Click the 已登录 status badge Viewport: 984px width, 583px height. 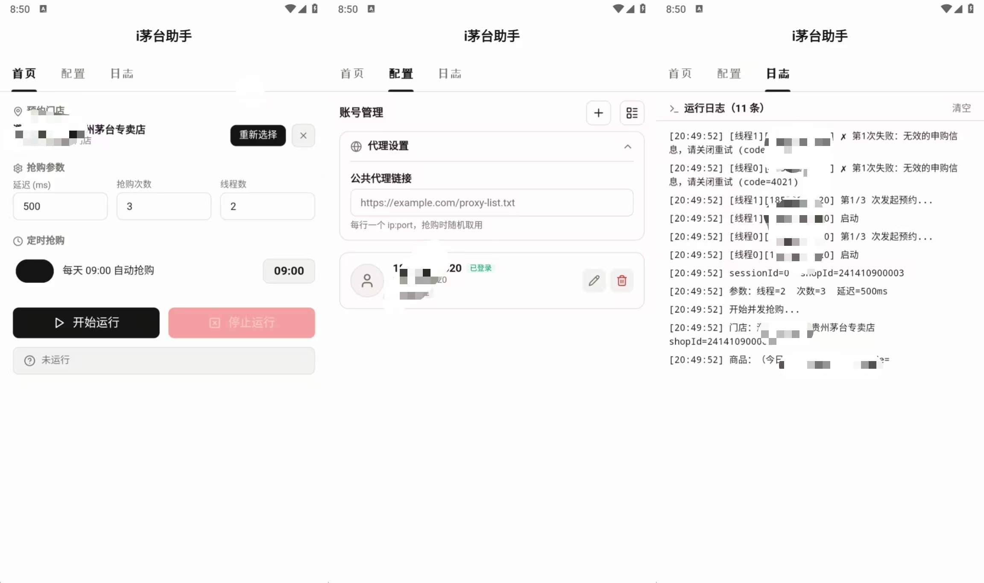480,268
